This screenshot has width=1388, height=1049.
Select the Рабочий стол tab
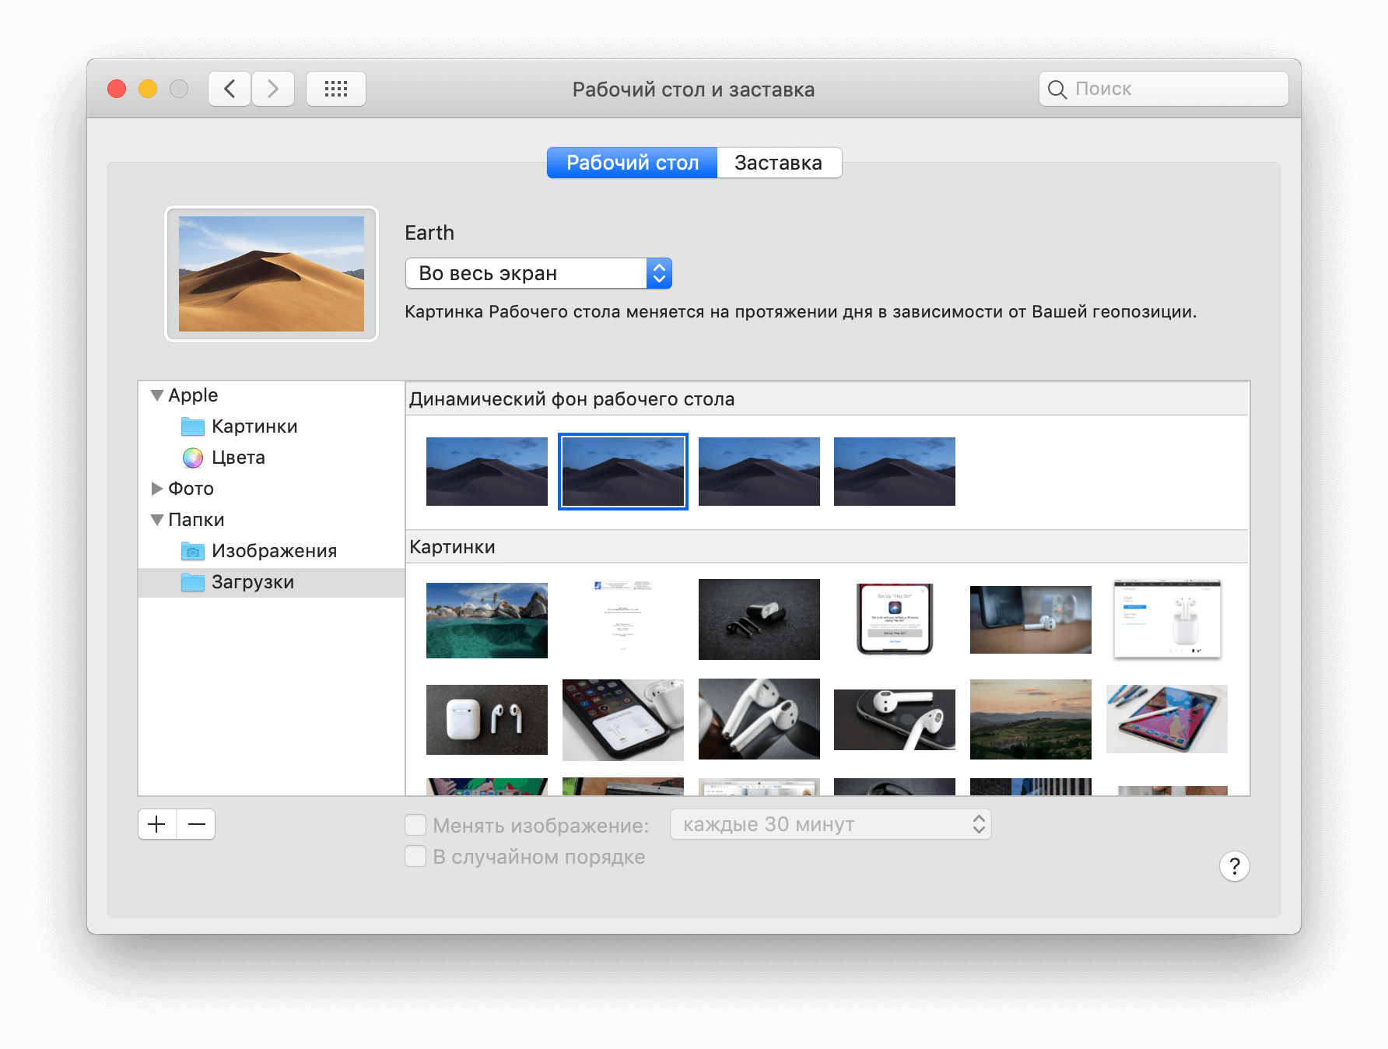pyautogui.click(x=632, y=163)
